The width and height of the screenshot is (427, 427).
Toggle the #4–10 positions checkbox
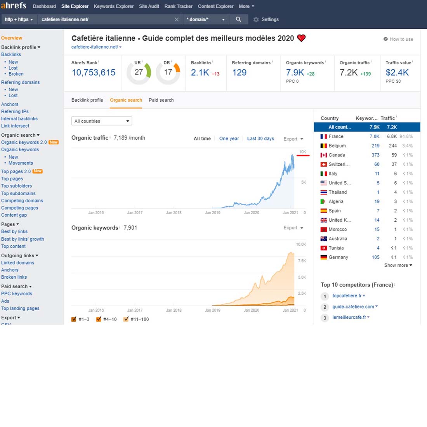pos(99,319)
